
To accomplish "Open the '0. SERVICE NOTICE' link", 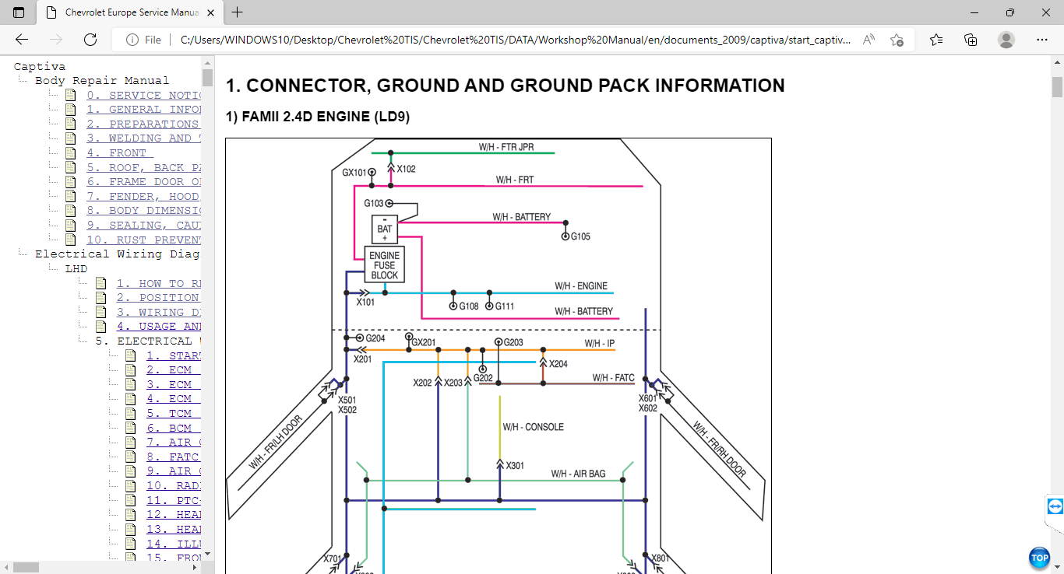I will [144, 96].
